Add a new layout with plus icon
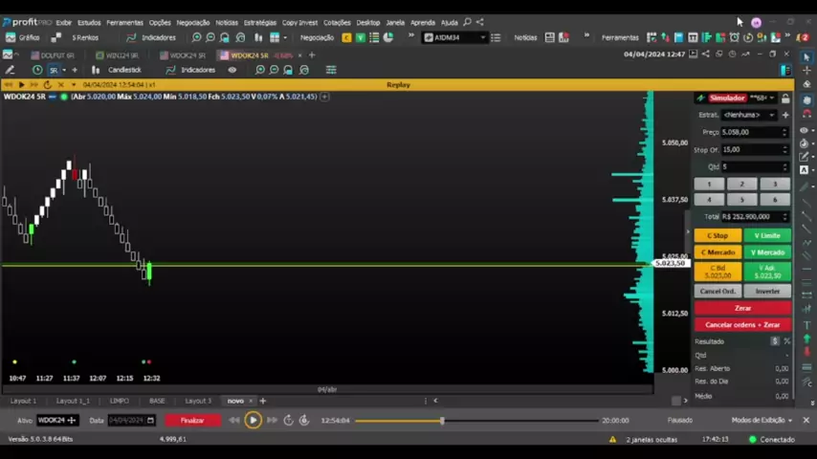 coord(263,401)
